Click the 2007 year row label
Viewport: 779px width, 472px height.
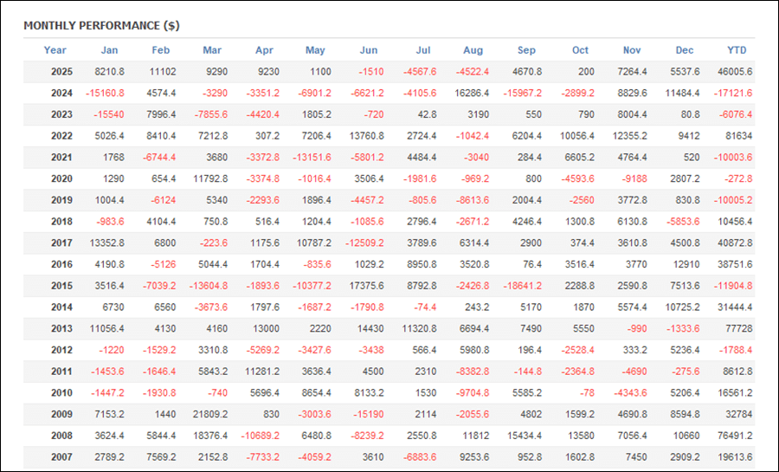[x=61, y=457]
